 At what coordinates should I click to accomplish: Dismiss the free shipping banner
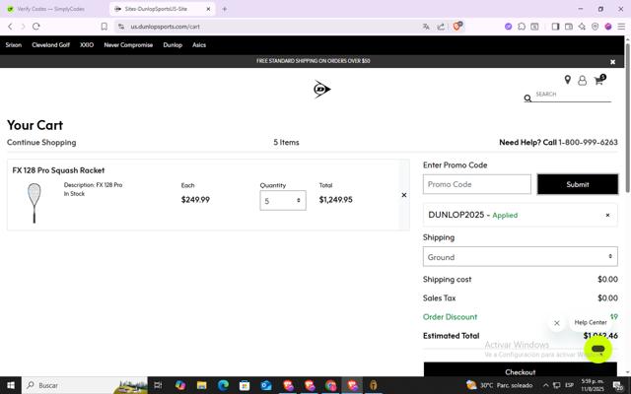coord(612,62)
